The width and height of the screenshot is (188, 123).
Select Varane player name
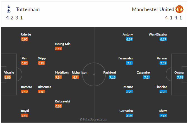(162, 58)
